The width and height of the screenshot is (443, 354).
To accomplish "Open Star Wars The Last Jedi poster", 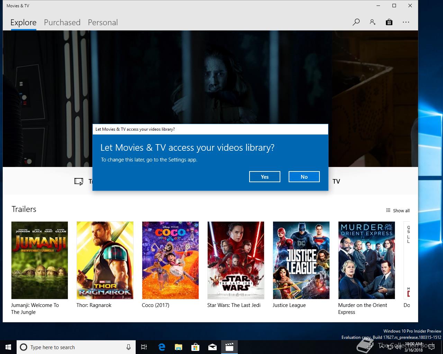I will 236,260.
